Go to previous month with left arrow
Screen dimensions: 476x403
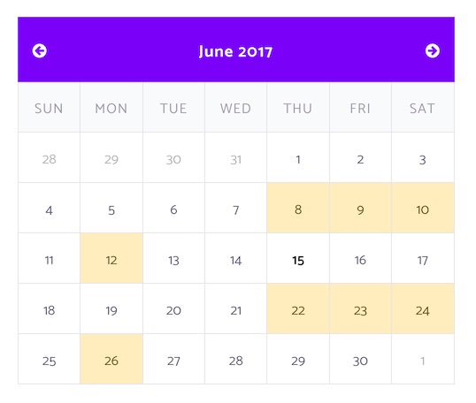pyautogui.click(x=40, y=51)
